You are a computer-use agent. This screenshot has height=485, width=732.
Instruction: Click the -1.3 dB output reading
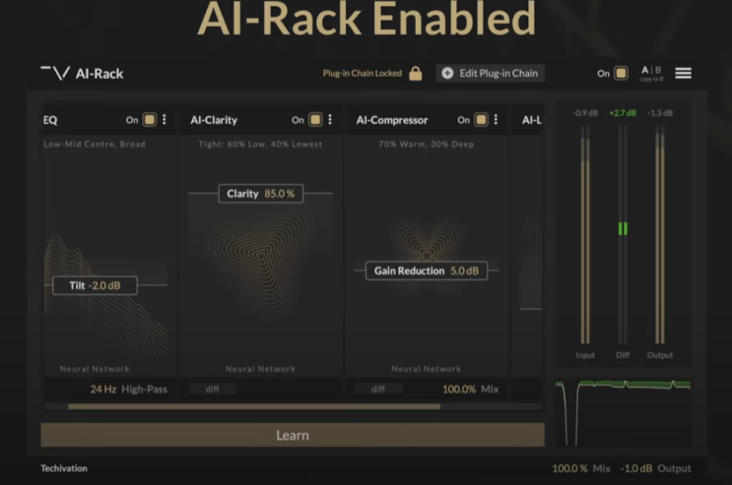coord(660,113)
